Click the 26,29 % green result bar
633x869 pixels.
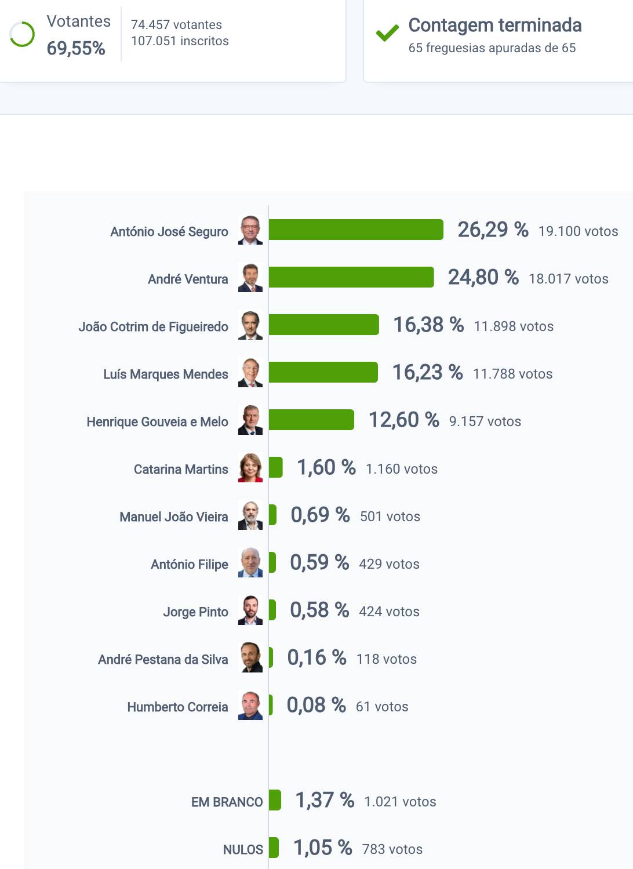[356, 230]
